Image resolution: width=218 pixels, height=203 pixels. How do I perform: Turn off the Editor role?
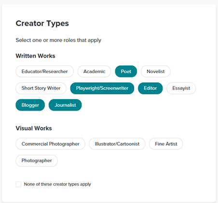coord(150,88)
